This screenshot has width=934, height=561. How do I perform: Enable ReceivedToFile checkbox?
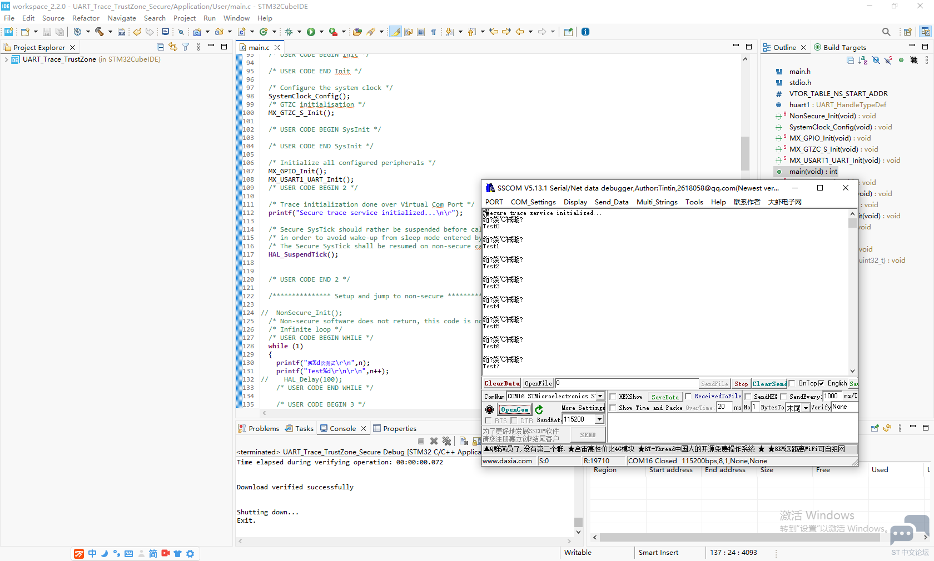click(688, 396)
